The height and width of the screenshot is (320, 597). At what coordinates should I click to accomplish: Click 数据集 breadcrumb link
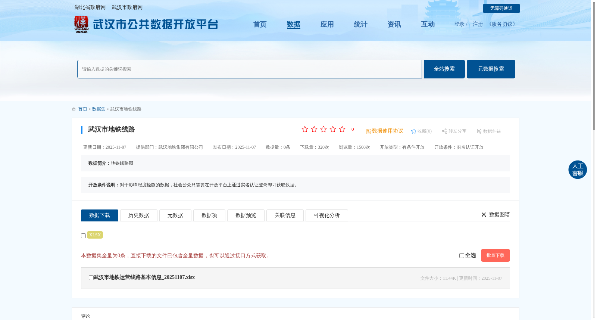99,109
